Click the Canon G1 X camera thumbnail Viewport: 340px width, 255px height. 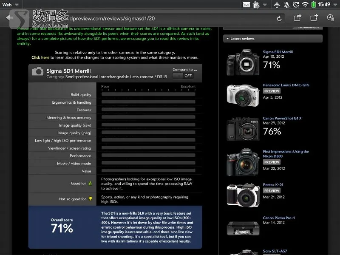click(243, 129)
